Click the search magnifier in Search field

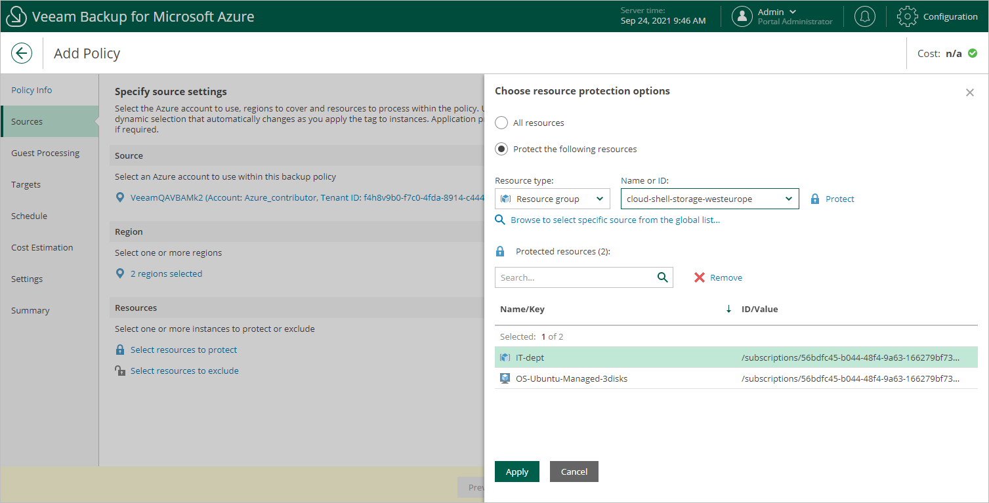[x=663, y=277]
